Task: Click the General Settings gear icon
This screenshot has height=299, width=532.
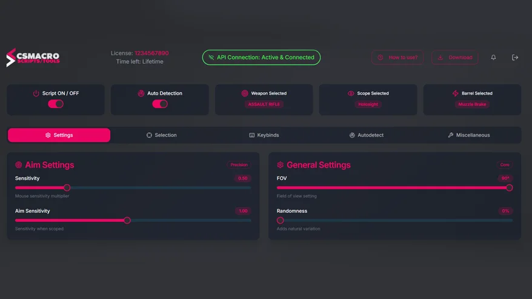Action: [281, 165]
